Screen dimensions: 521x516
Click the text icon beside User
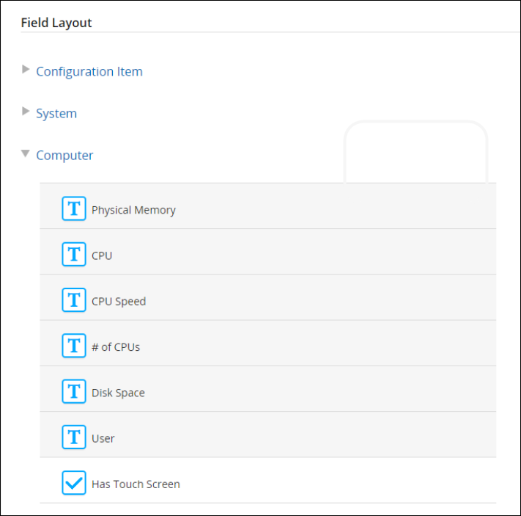click(73, 437)
